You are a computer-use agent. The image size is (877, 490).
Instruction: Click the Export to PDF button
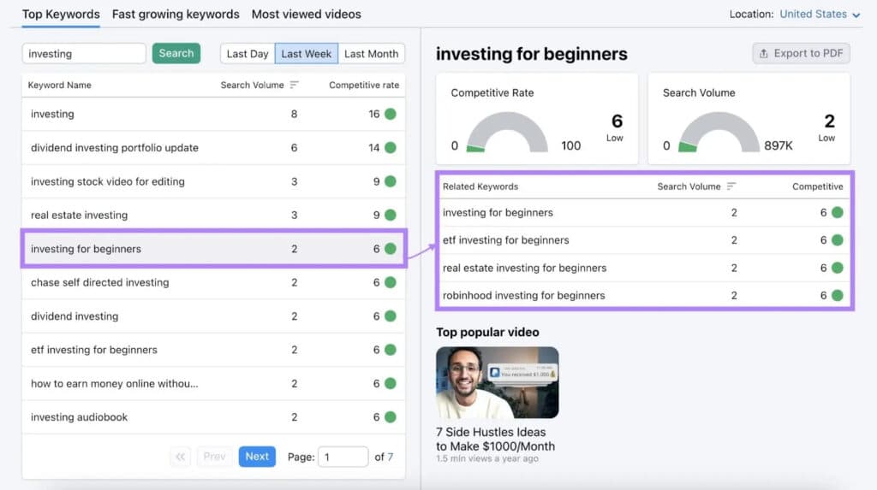pos(801,53)
